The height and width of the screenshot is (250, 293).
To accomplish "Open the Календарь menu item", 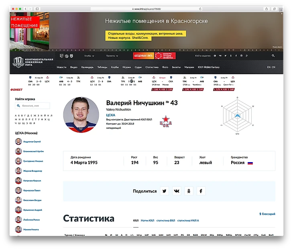I will pos(87,67).
